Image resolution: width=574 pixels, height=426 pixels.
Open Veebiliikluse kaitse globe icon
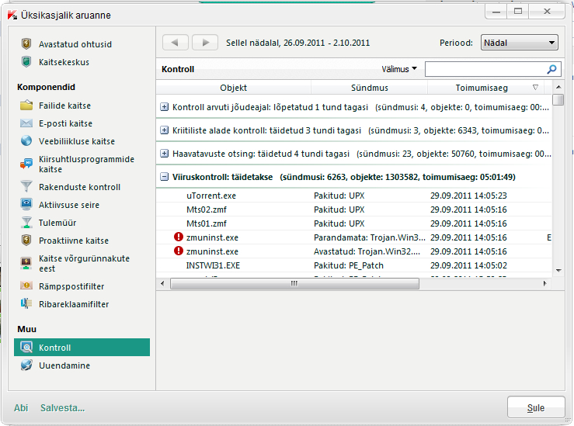point(26,141)
